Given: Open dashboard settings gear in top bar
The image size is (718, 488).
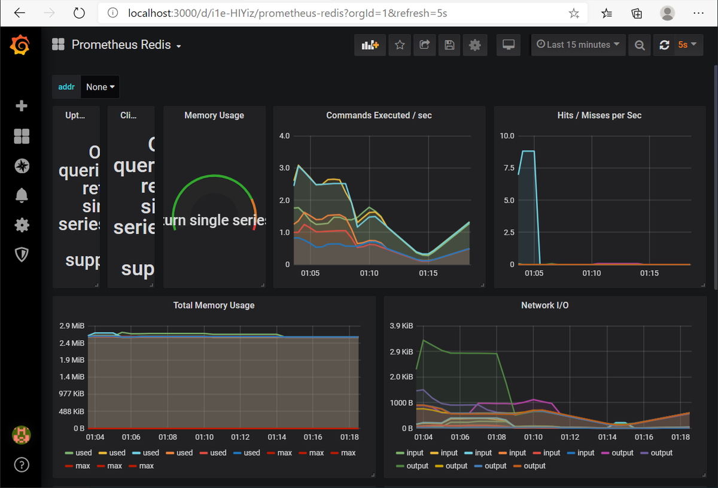Looking at the screenshot, I should 475,45.
